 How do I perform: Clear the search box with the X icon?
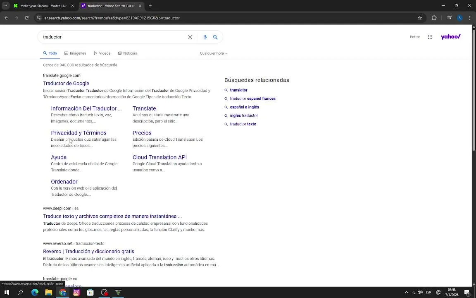point(190,37)
